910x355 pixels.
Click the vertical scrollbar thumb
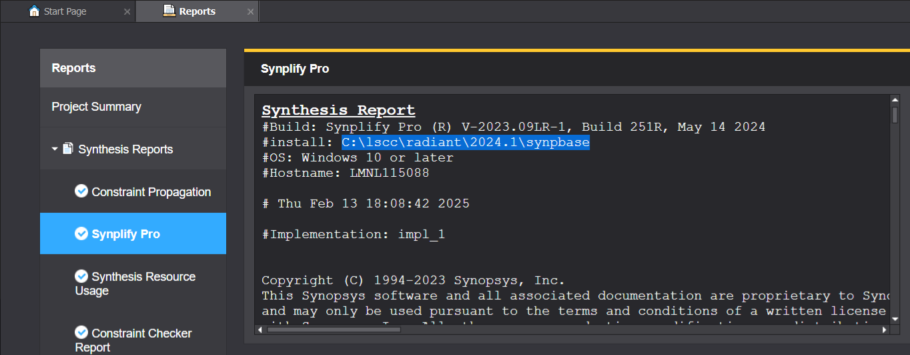point(895,115)
